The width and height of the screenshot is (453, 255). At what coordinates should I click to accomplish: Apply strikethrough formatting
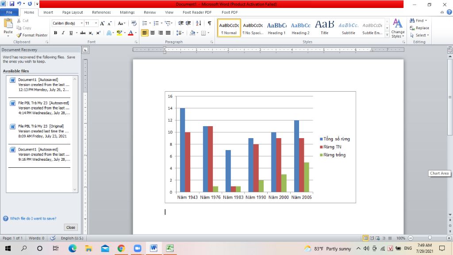click(83, 33)
